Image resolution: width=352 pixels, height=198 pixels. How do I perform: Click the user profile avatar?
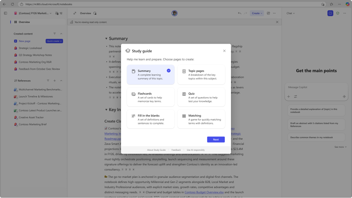click(174, 13)
